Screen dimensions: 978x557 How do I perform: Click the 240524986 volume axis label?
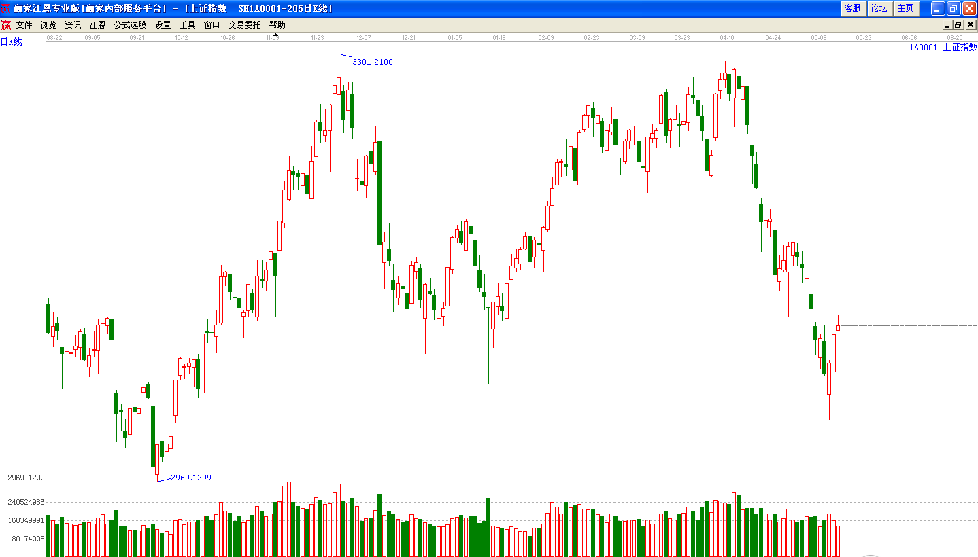tap(27, 503)
